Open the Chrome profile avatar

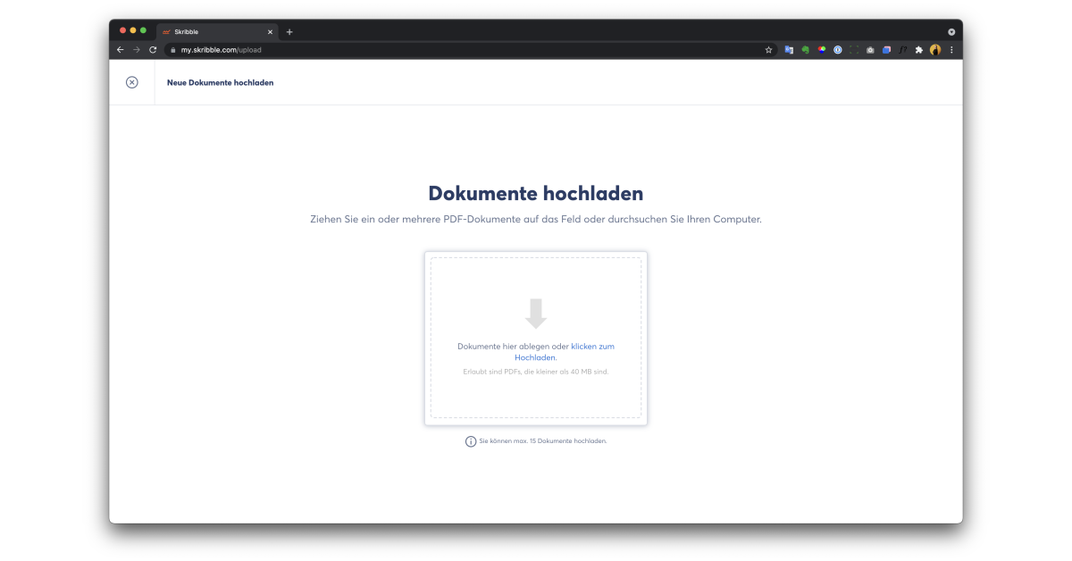click(935, 50)
